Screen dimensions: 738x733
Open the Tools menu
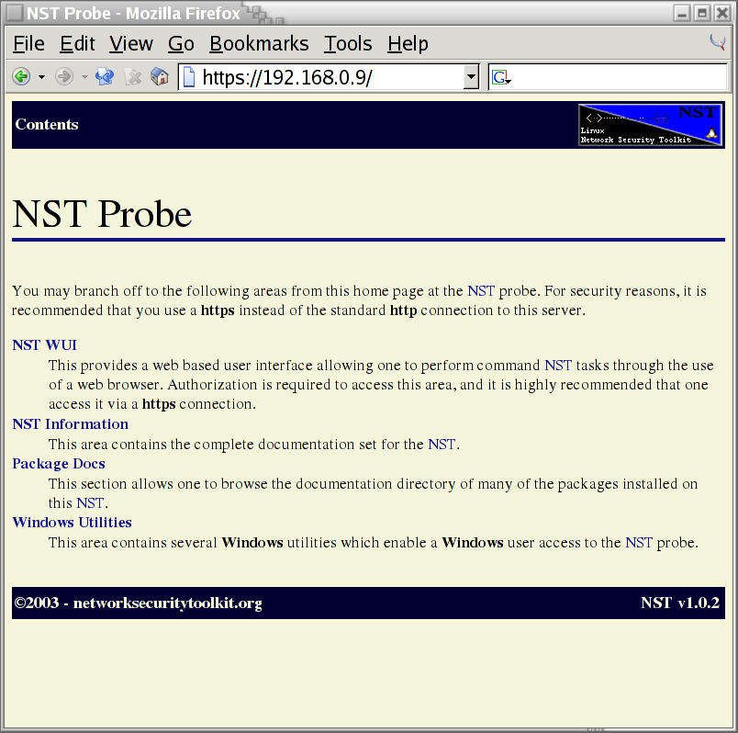point(347,43)
